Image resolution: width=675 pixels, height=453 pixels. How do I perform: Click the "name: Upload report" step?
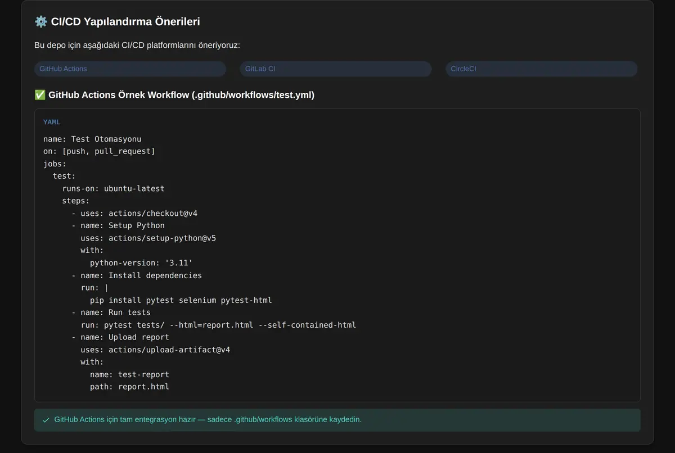pos(120,337)
